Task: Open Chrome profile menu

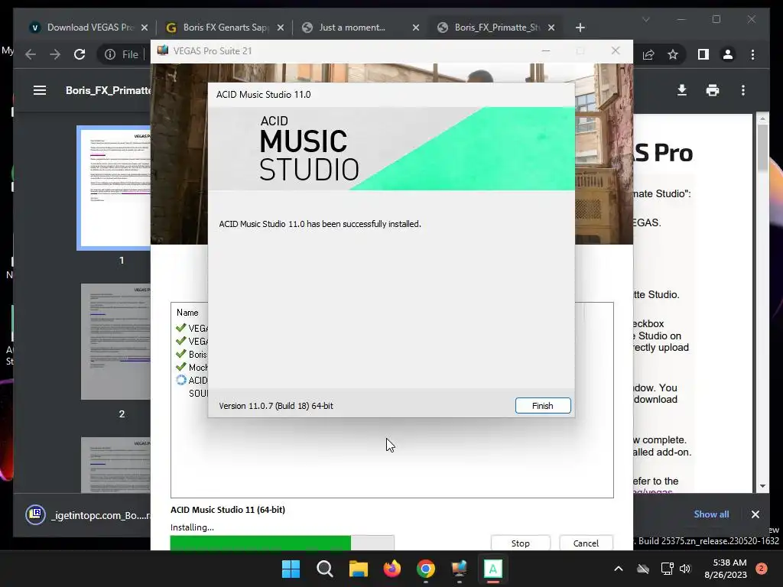Action: (728, 54)
